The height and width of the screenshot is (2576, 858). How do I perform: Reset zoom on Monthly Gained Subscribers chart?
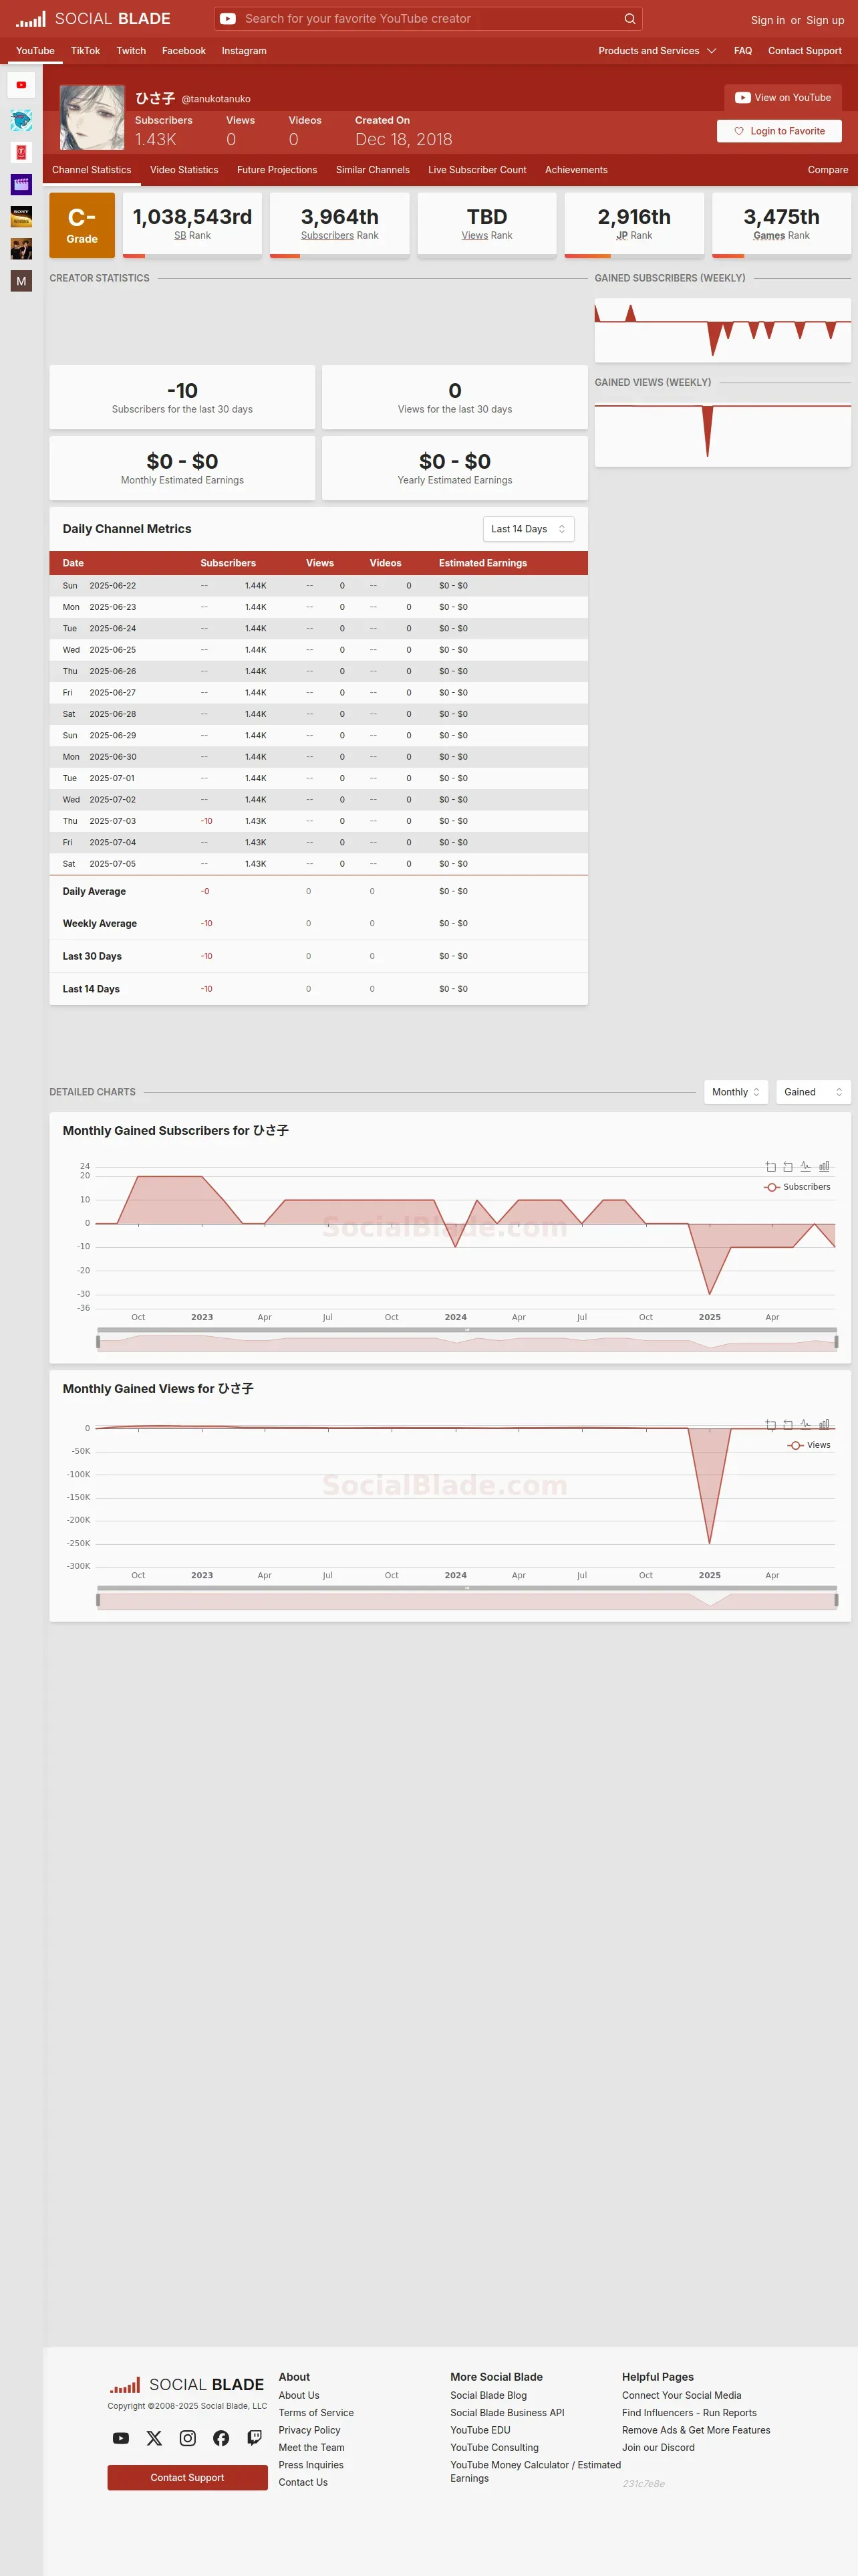[x=788, y=1167]
